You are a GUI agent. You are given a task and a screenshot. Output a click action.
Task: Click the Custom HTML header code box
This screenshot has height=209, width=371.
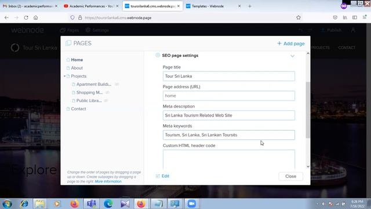(229, 159)
